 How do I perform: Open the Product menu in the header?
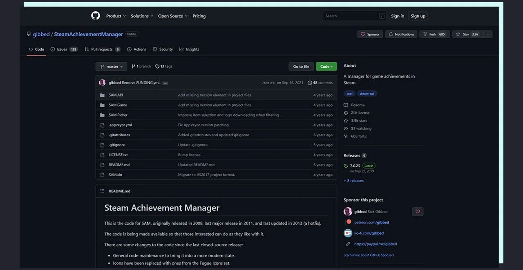116,16
